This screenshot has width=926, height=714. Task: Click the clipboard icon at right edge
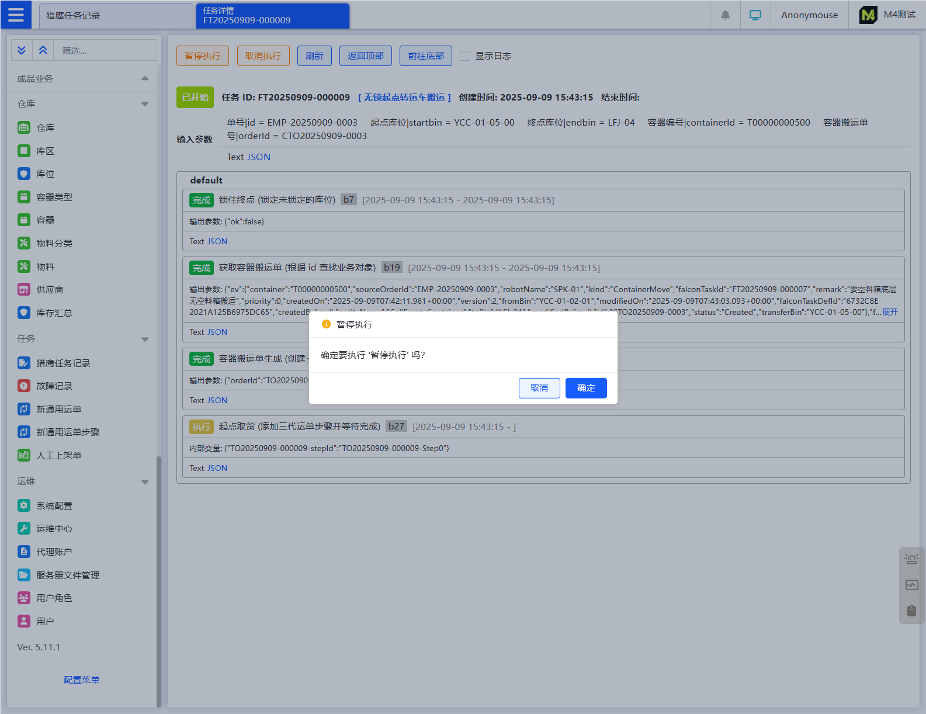pyautogui.click(x=911, y=611)
